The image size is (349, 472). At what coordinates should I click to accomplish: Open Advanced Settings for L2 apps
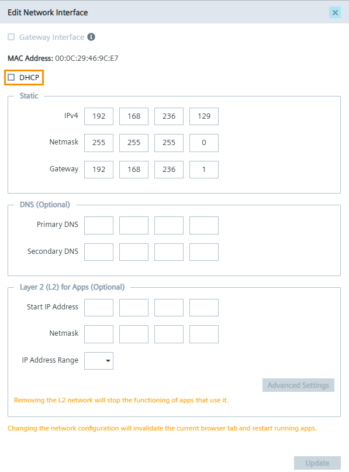tap(298, 385)
